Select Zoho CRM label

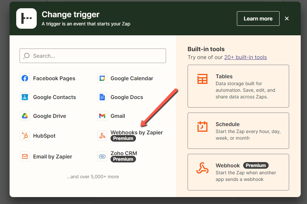[x=124, y=153]
